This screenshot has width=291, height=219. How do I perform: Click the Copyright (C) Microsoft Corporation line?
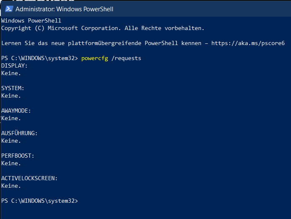[103, 28]
